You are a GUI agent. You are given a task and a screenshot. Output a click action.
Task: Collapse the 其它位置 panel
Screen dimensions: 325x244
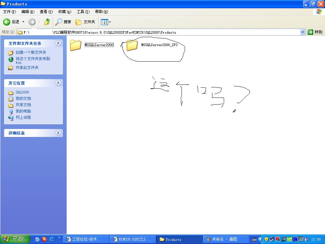58,83
